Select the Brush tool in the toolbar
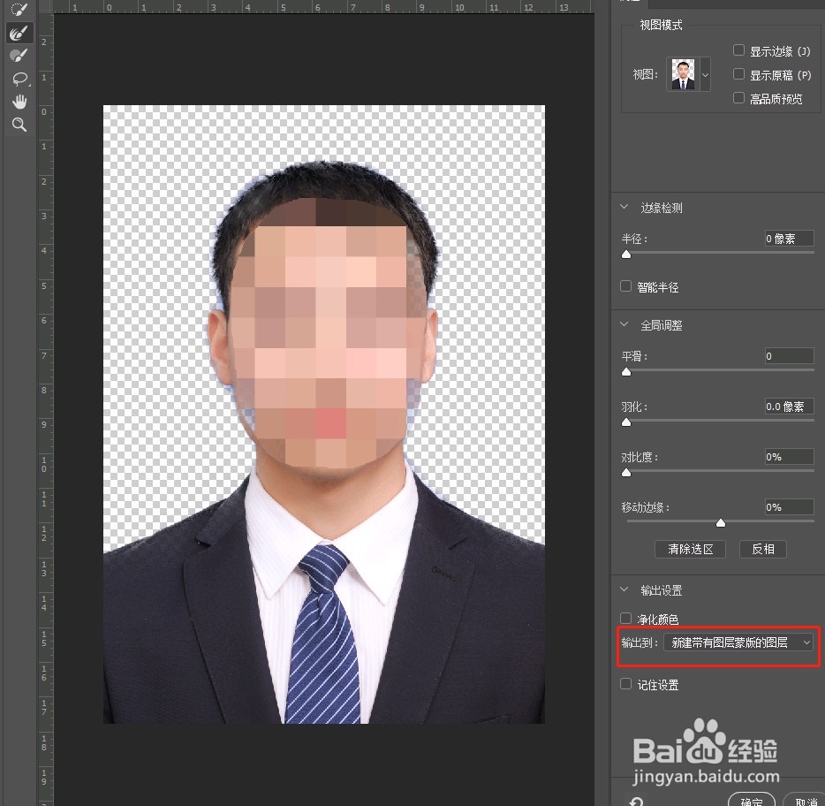This screenshot has height=806, width=825. tap(19, 55)
